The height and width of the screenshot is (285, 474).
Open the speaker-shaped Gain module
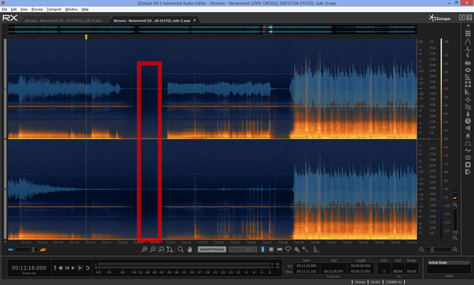point(468,129)
